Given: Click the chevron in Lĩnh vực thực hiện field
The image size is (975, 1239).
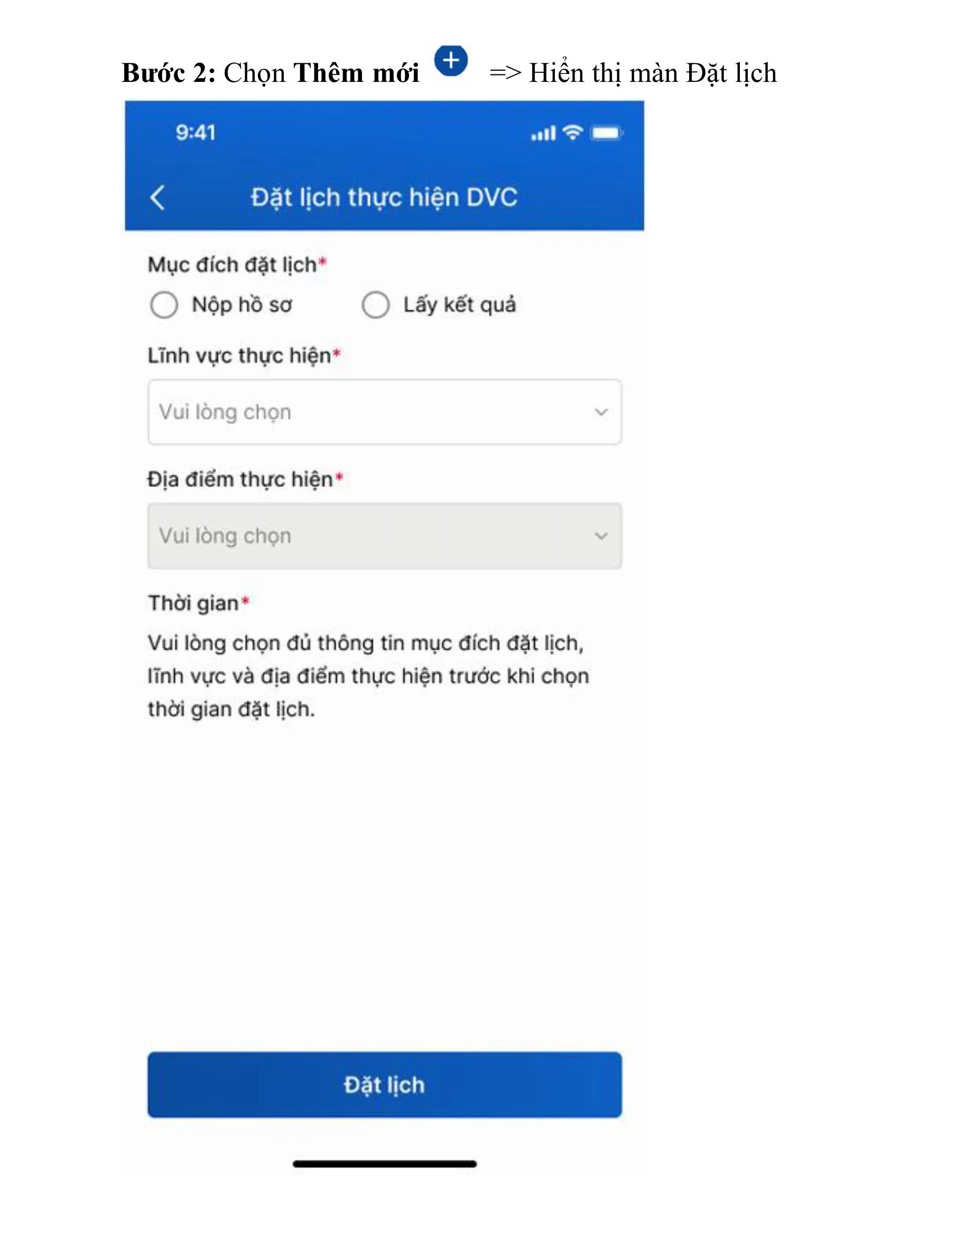Looking at the screenshot, I should (x=600, y=412).
